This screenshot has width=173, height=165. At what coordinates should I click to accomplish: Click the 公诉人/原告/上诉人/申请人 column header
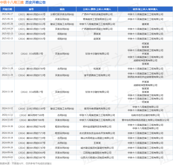pos(97,9)
